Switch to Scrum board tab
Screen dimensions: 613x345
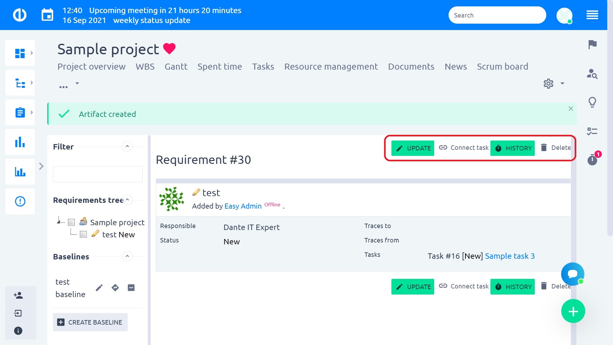(x=502, y=66)
